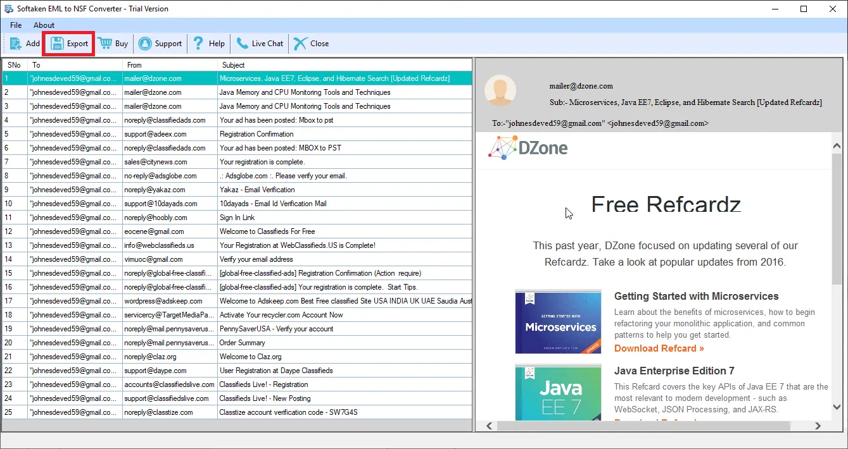
Task: Select row 15 global-free-classified-ads Registration Confirmation
Action: pos(237,273)
